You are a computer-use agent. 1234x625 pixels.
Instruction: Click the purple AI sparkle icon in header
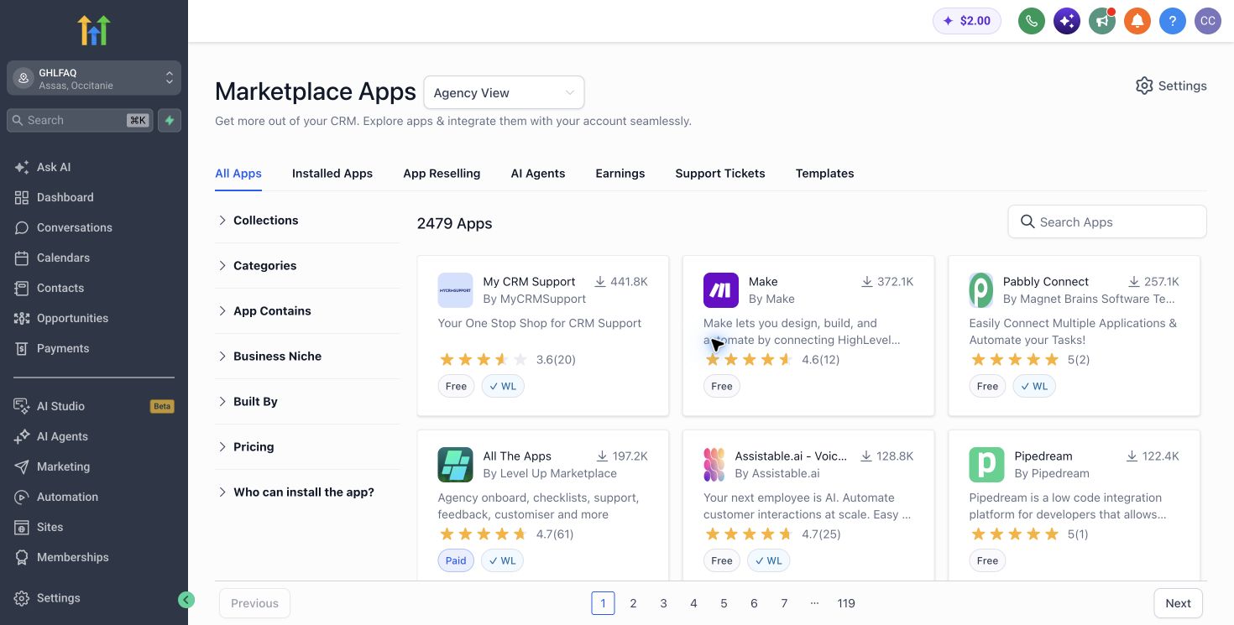click(1067, 21)
